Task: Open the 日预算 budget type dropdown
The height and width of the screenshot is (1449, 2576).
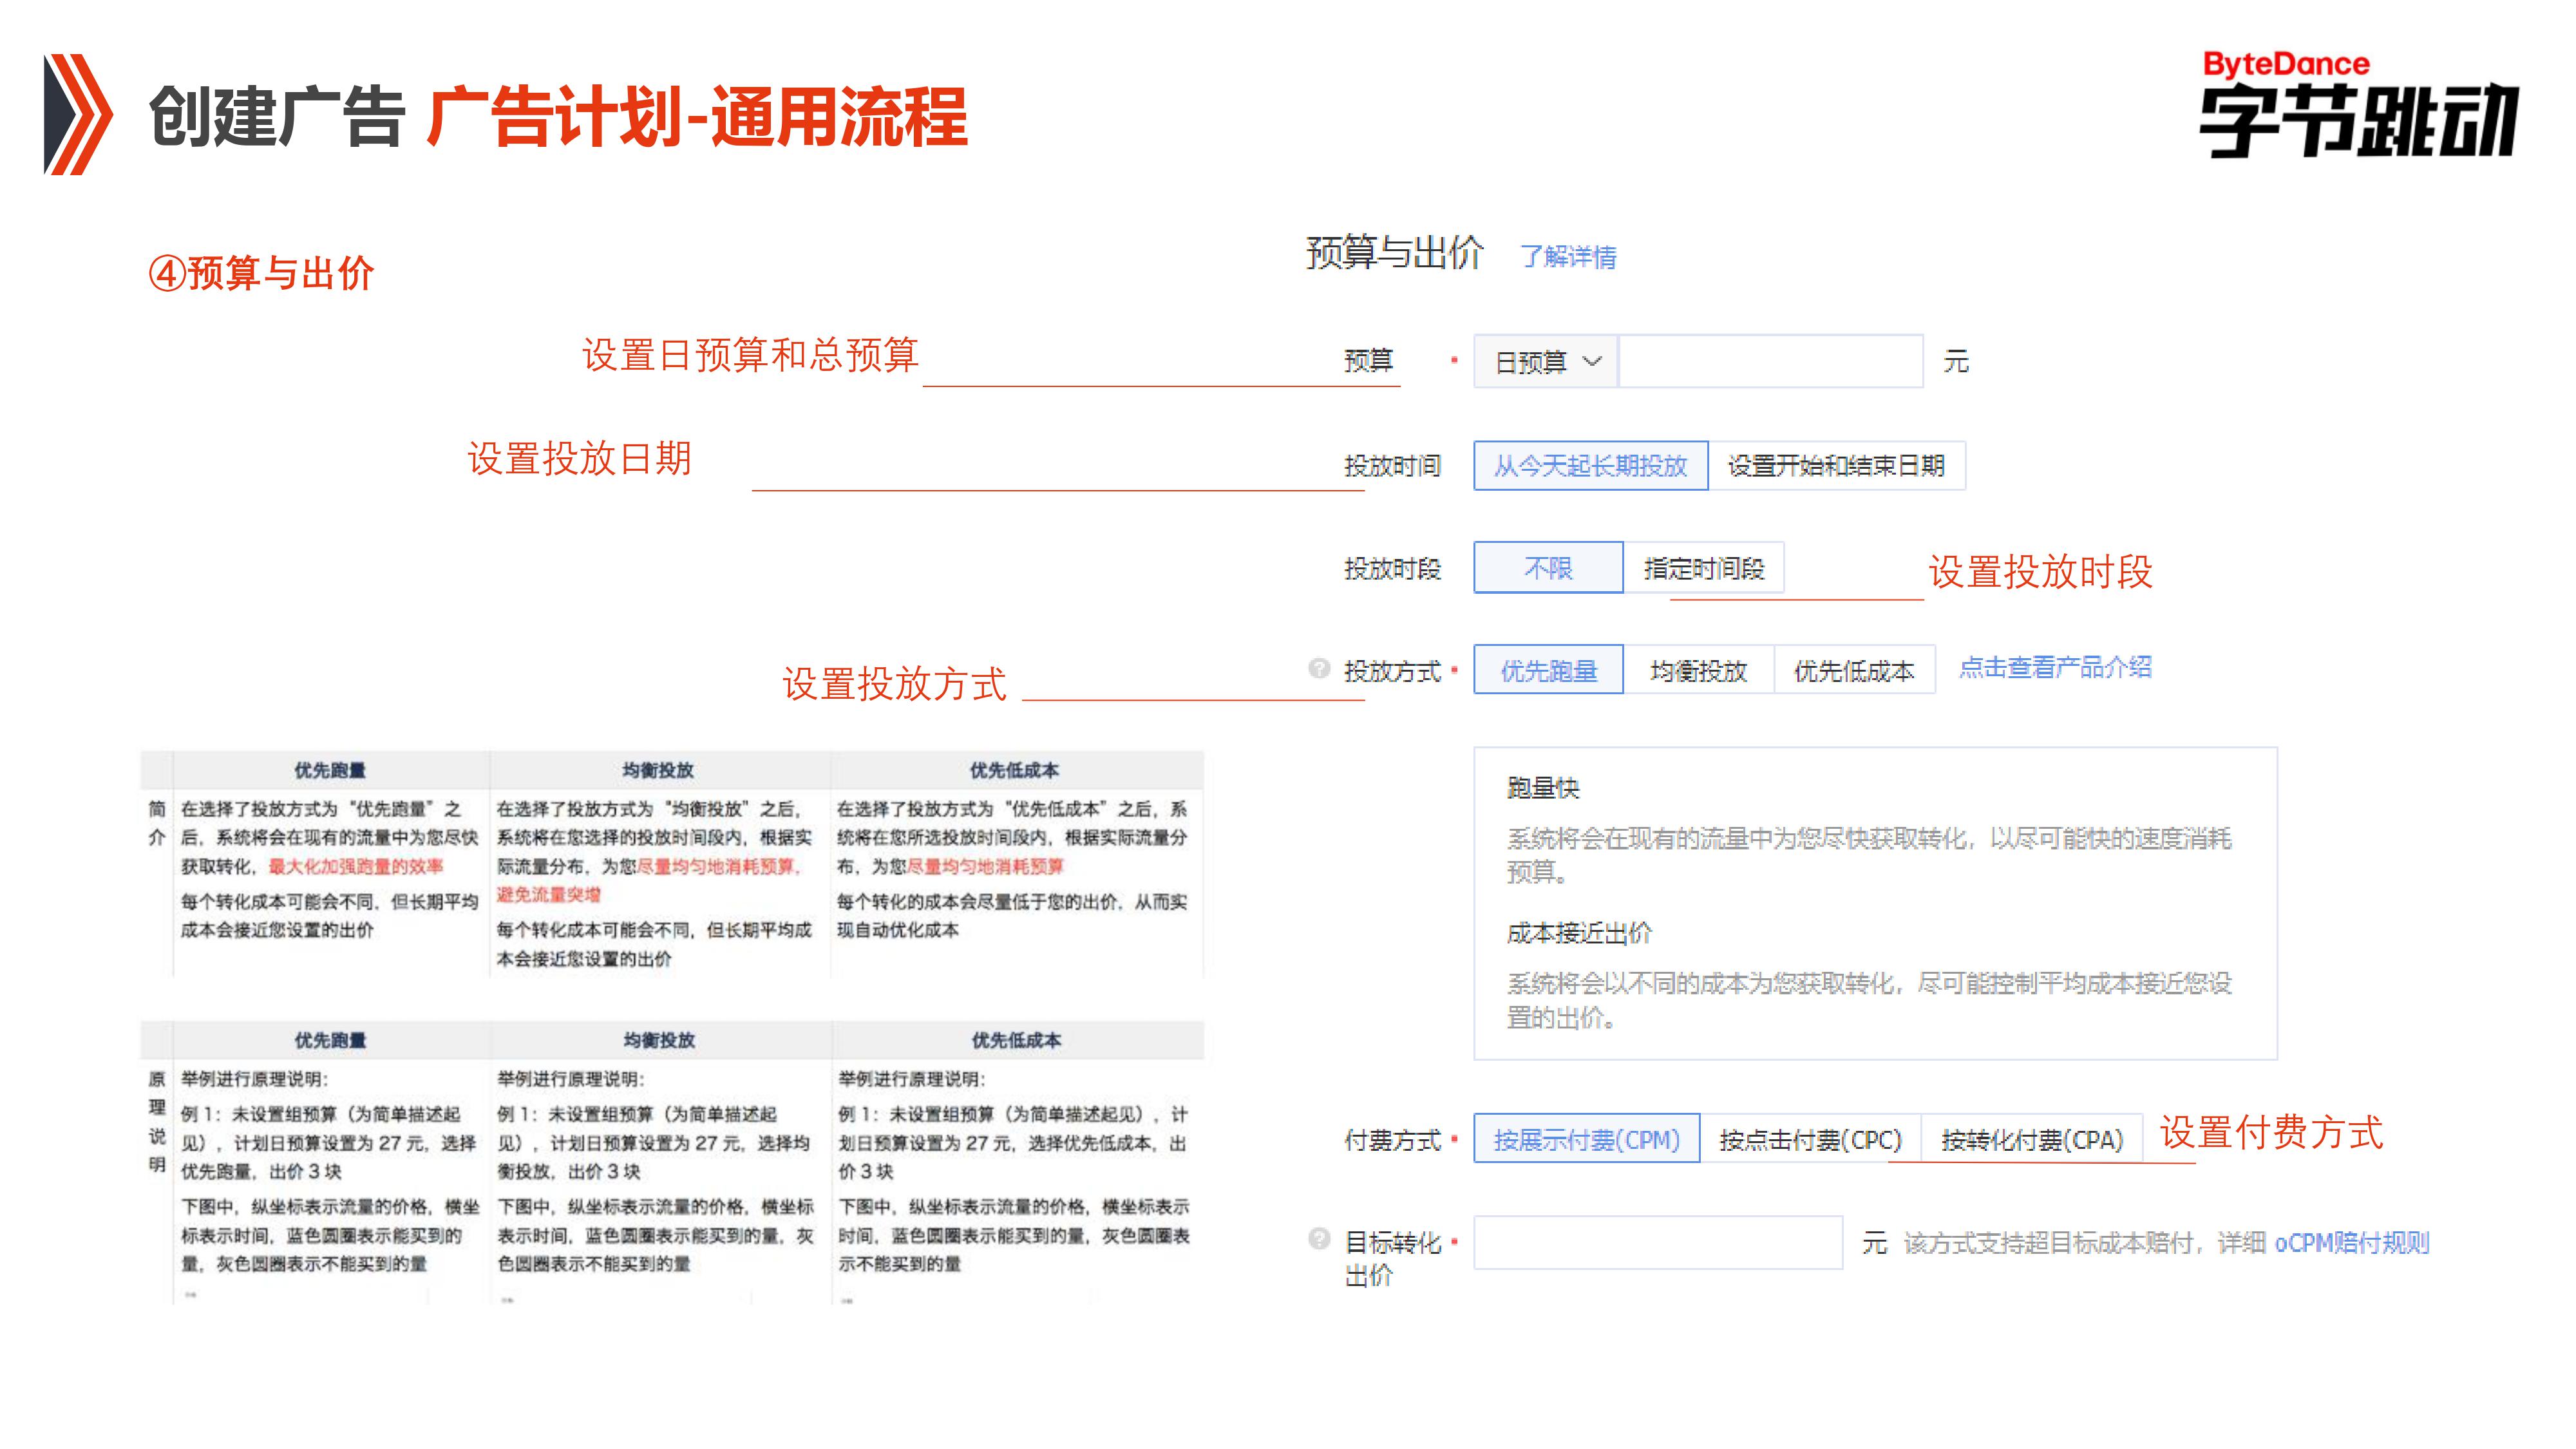Action: pos(1545,362)
